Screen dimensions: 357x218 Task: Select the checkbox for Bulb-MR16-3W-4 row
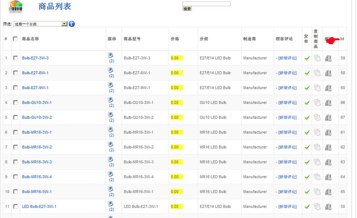[15, 177]
